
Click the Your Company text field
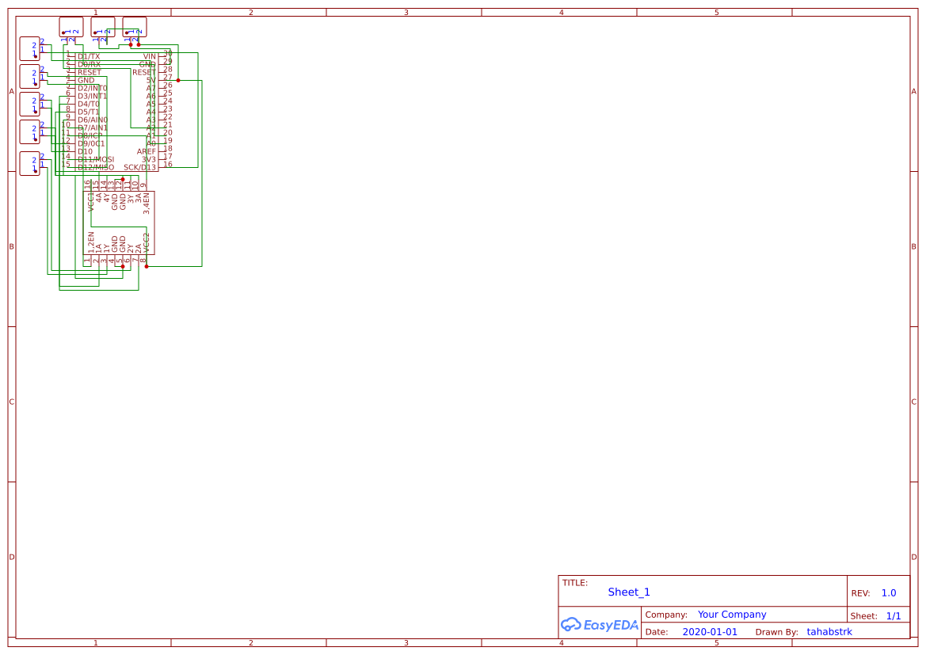(x=731, y=614)
